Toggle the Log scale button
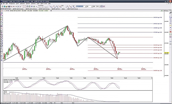The height and width of the screenshot is (104, 172). coord(170,44)
